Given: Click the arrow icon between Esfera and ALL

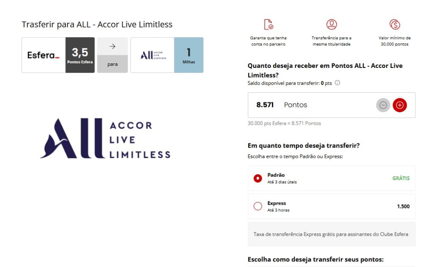Looking at the screenshot, I should [112, 46].
